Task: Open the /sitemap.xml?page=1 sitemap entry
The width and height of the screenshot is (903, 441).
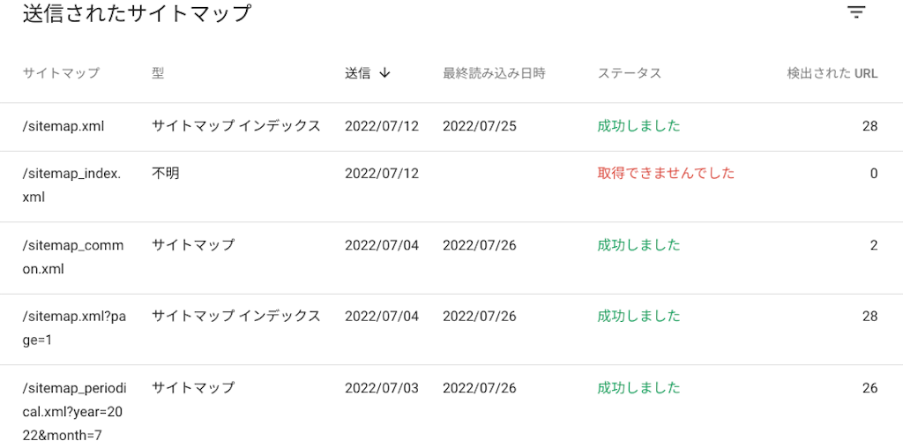Action: tap(73, 328)
